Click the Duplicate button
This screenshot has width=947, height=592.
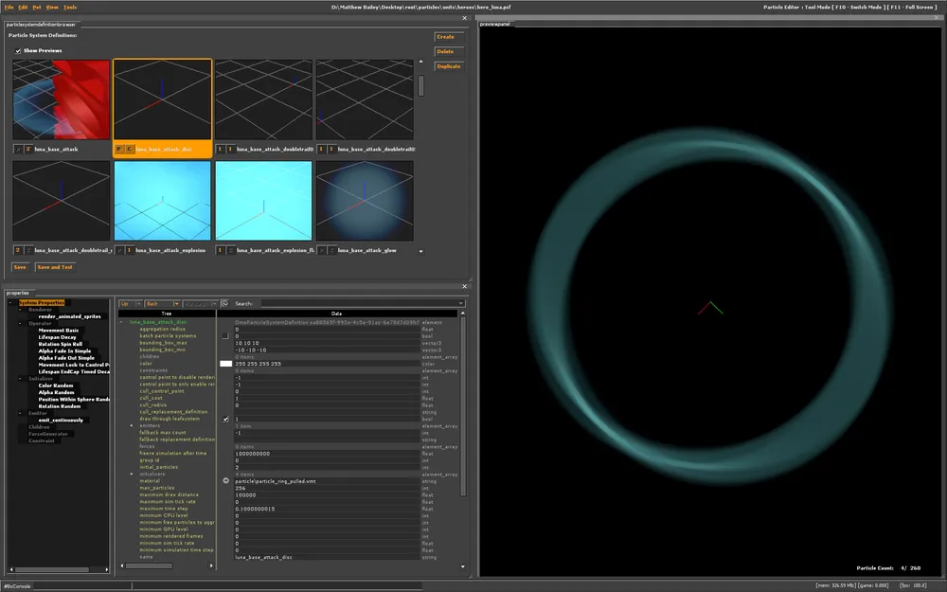[x=448, y=66]
